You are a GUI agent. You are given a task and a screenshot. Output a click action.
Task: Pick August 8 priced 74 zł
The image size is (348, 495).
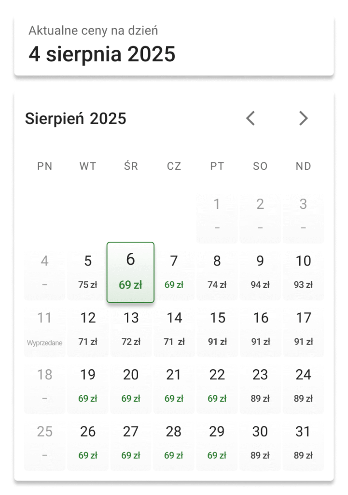217,272
